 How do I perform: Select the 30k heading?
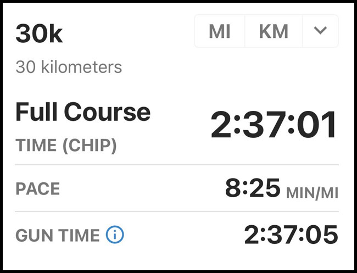pos(39,34)
